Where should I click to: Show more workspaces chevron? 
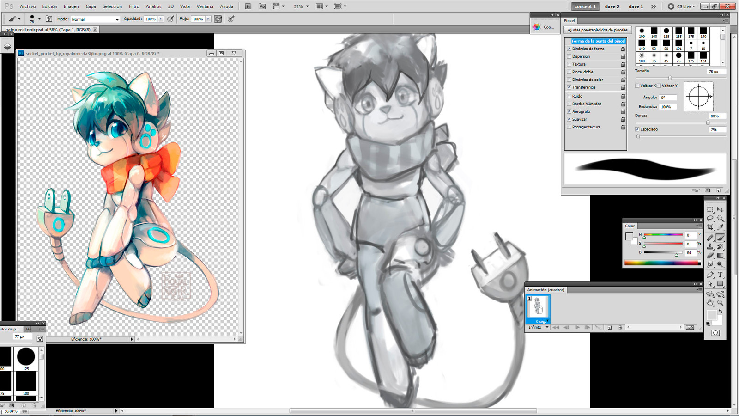[x=654, y=6]
